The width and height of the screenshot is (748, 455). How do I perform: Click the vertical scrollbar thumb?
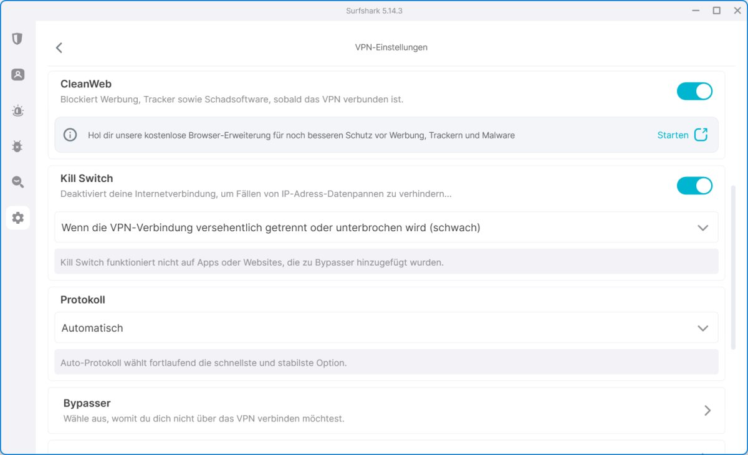[x=733, y=268]
